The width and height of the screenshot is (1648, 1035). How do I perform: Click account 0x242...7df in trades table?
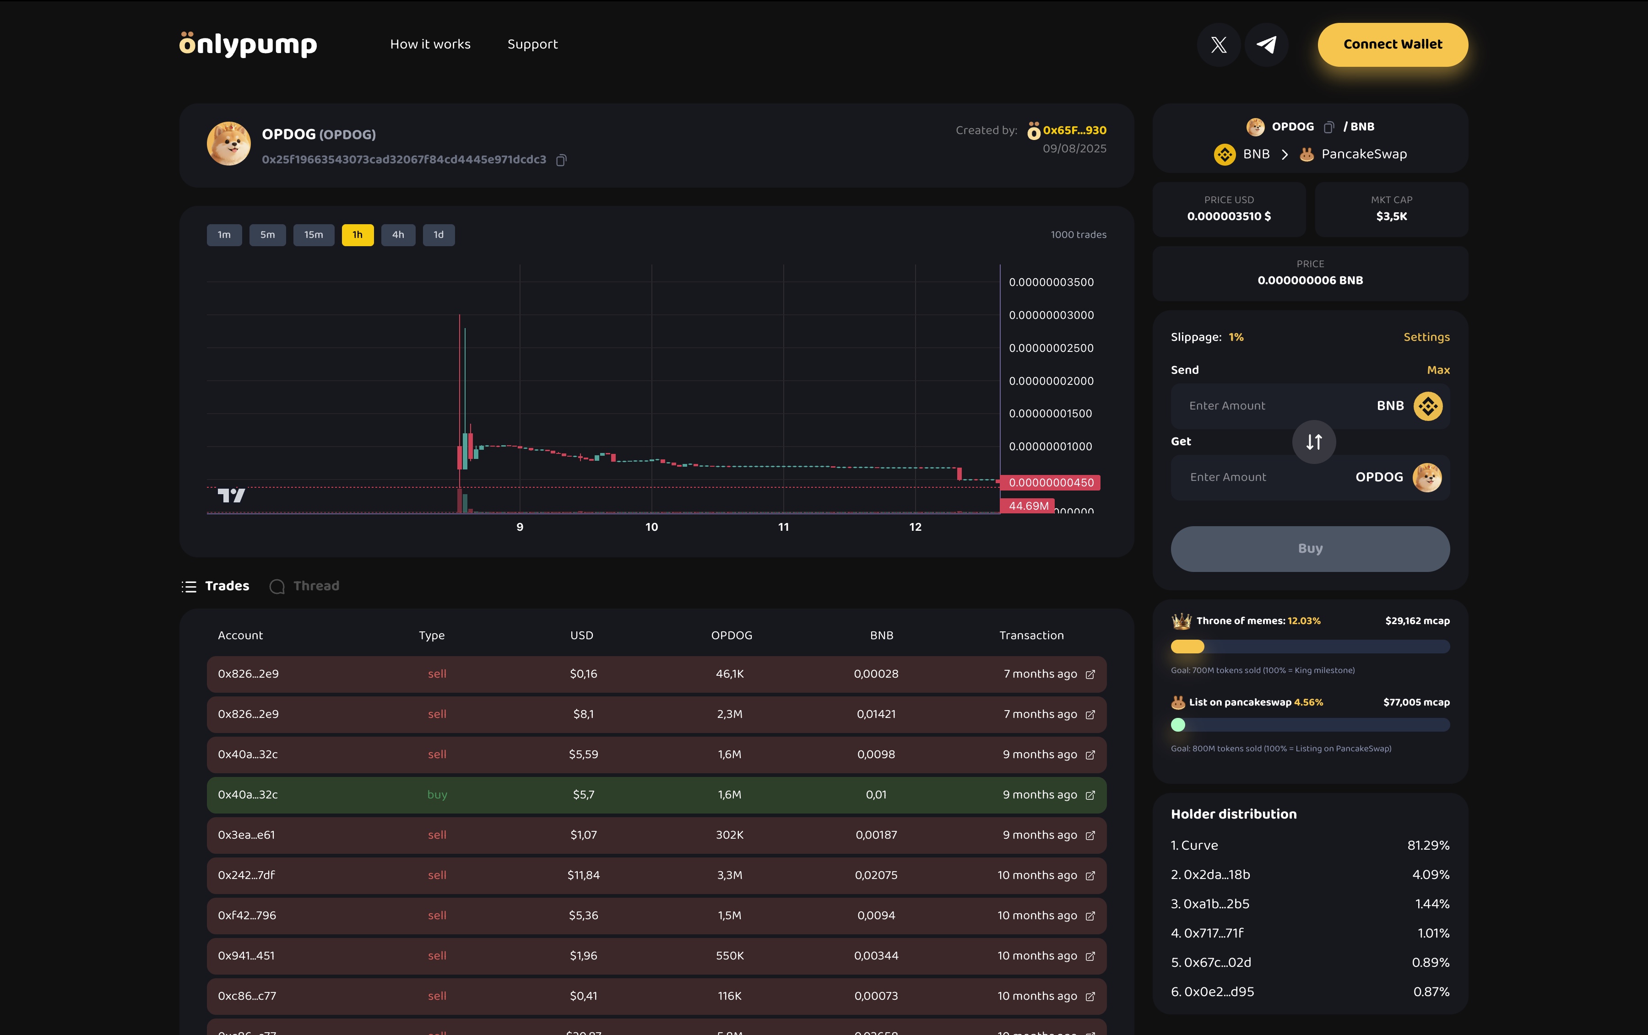point(246,876)
